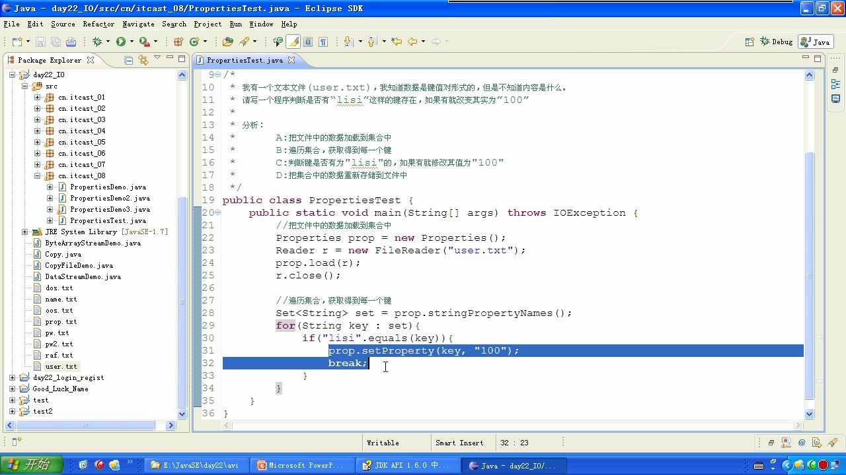This screenshot has width=846, height=475.
Task: Open Package Explorer view menu triangle
Action: click(x=157, y=59)
